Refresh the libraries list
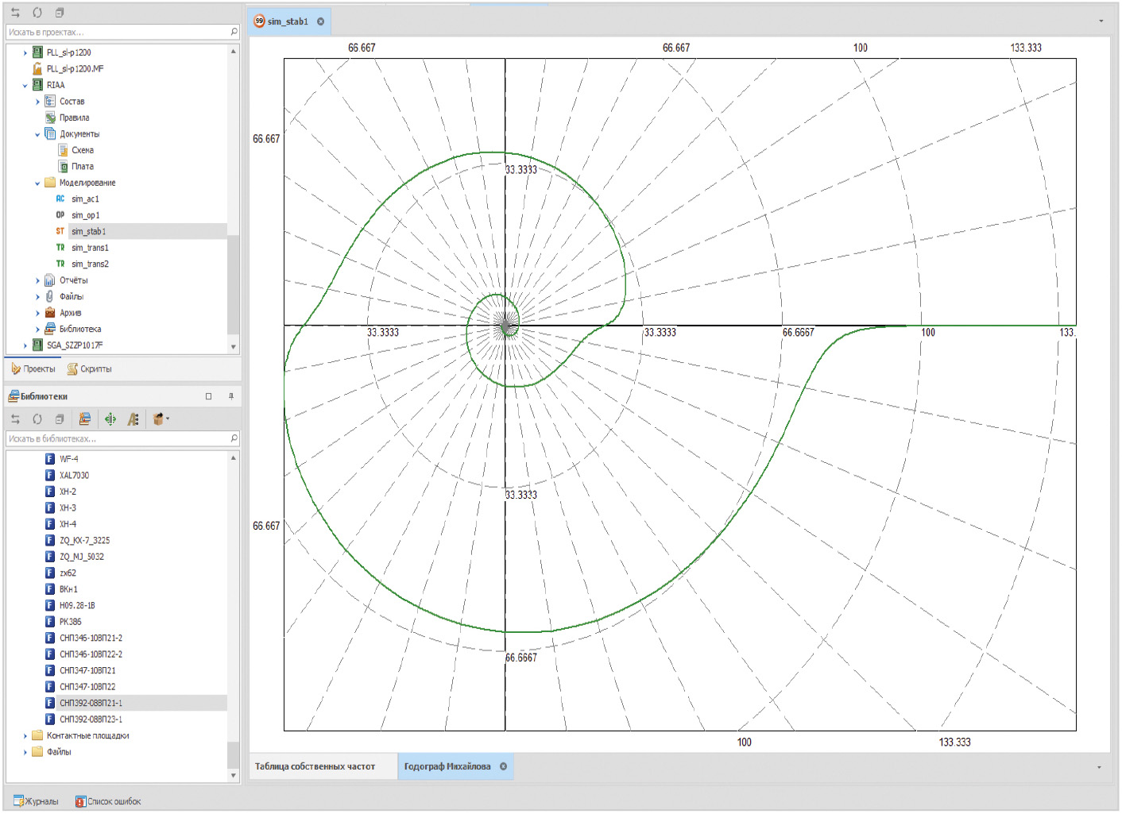Image resolution: width=1122 pixels, height=814 pixels. [x=37, y=419]
